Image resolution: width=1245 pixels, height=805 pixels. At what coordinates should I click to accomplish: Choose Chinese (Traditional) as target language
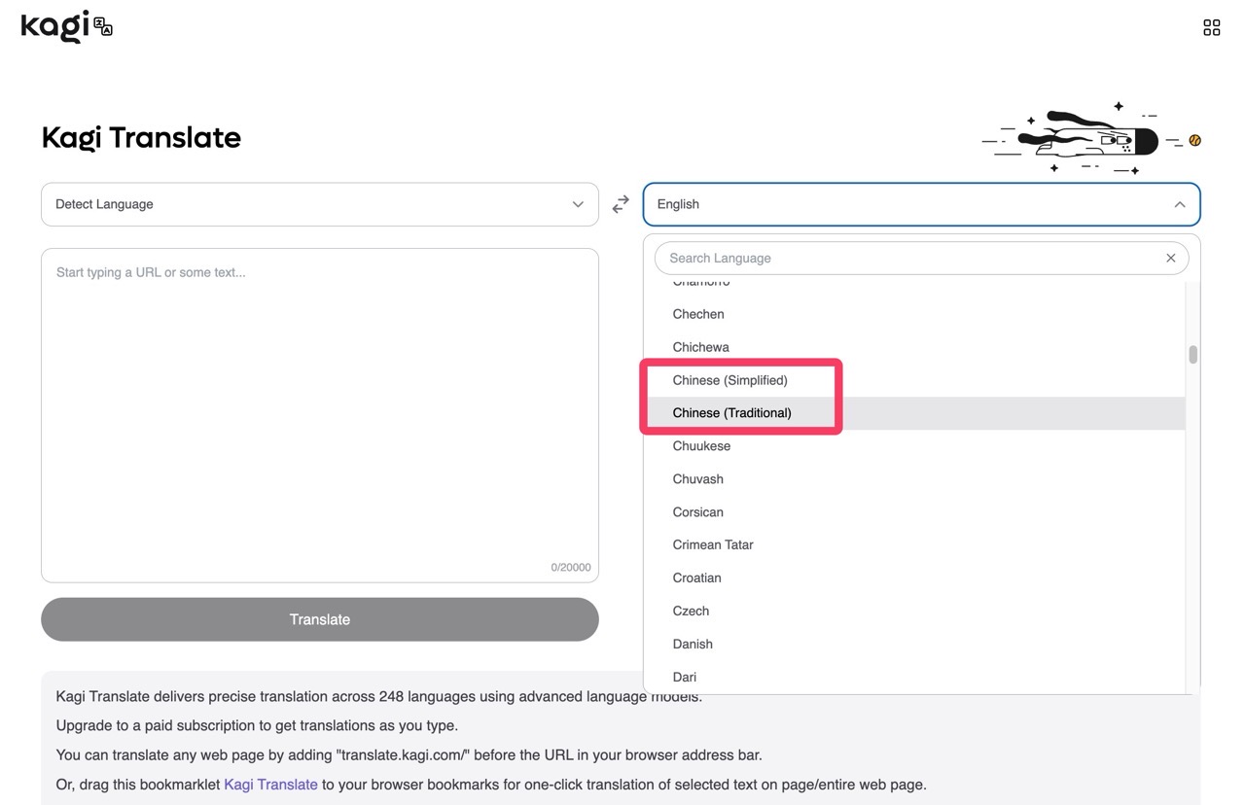click(914, 413)
